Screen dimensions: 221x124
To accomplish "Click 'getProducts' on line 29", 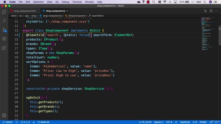I will [x=48, y=102].
